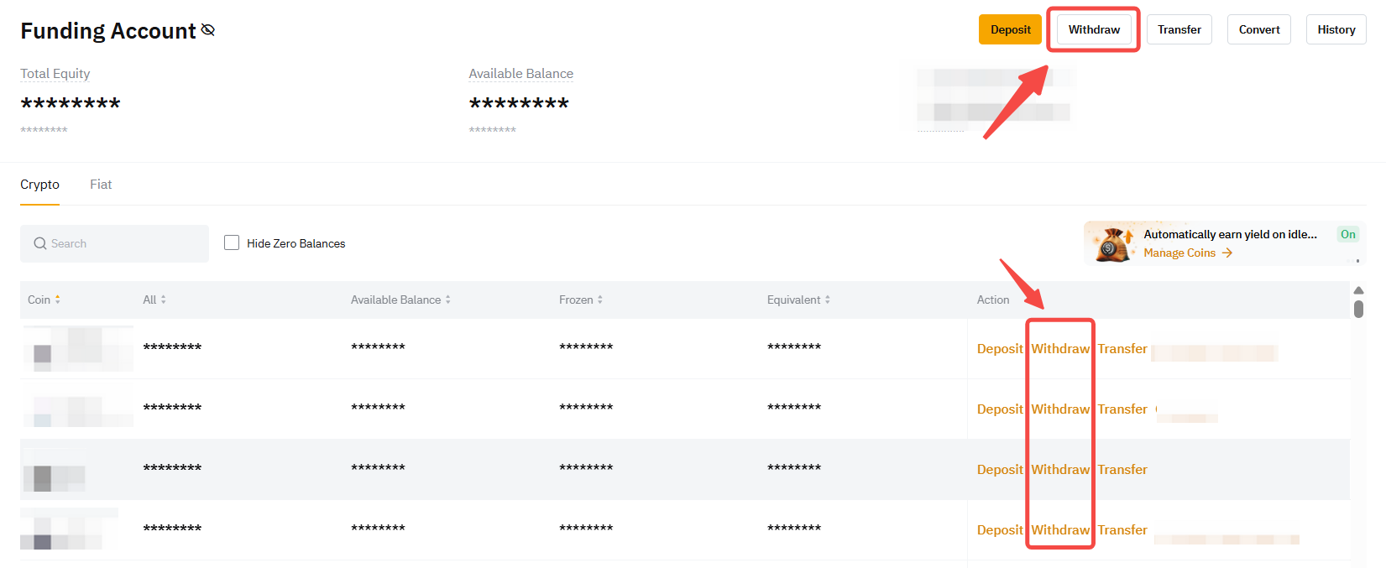This screenshot has height=568, width=1386.
Task: Sort by Coin column arrows
Action: coord(57,300)
